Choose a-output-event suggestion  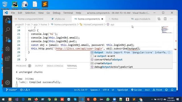point(131,56)
